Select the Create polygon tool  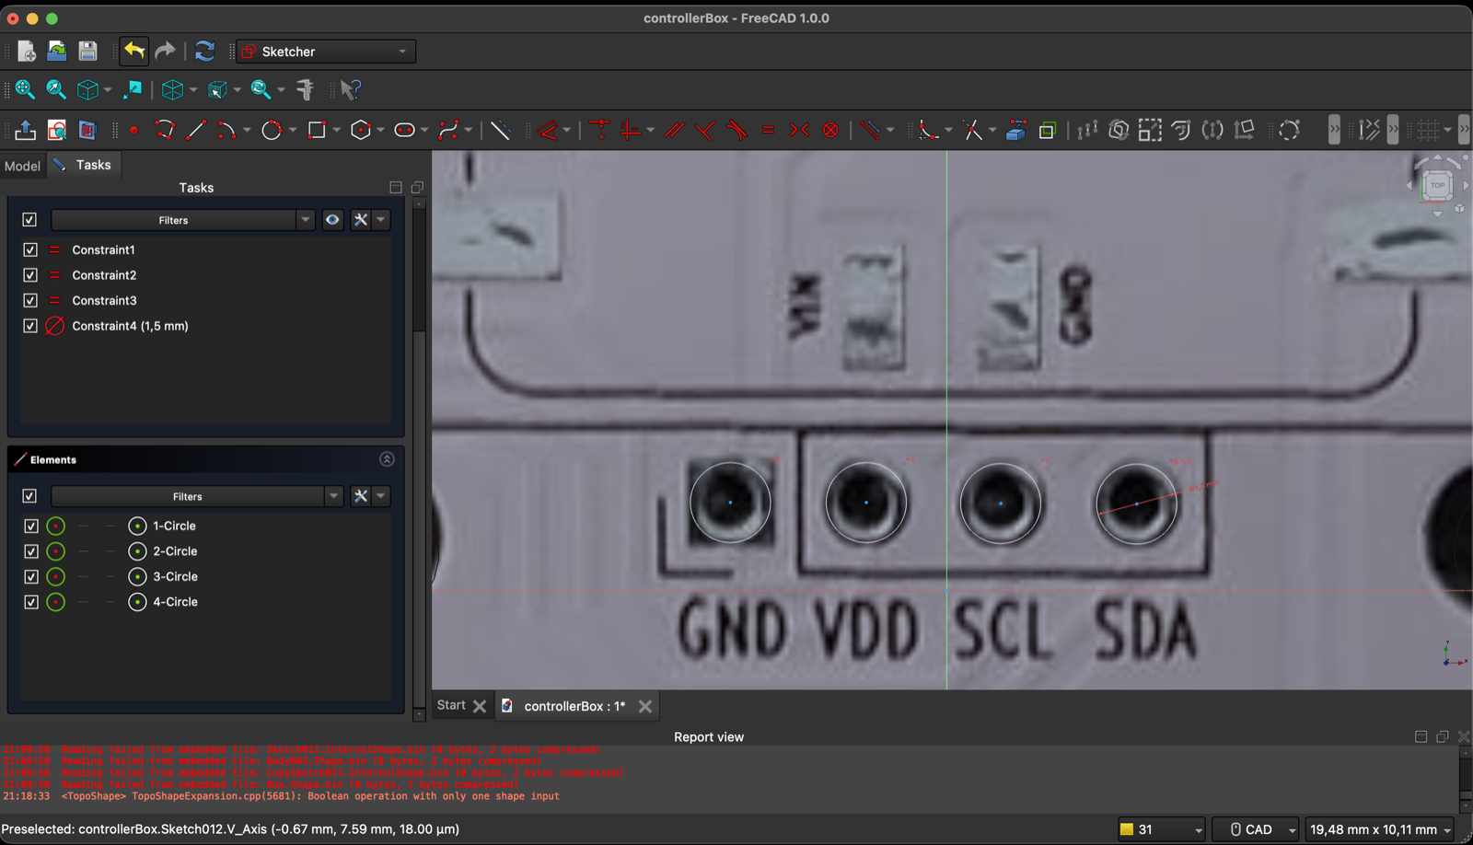[x=359, y=130]
